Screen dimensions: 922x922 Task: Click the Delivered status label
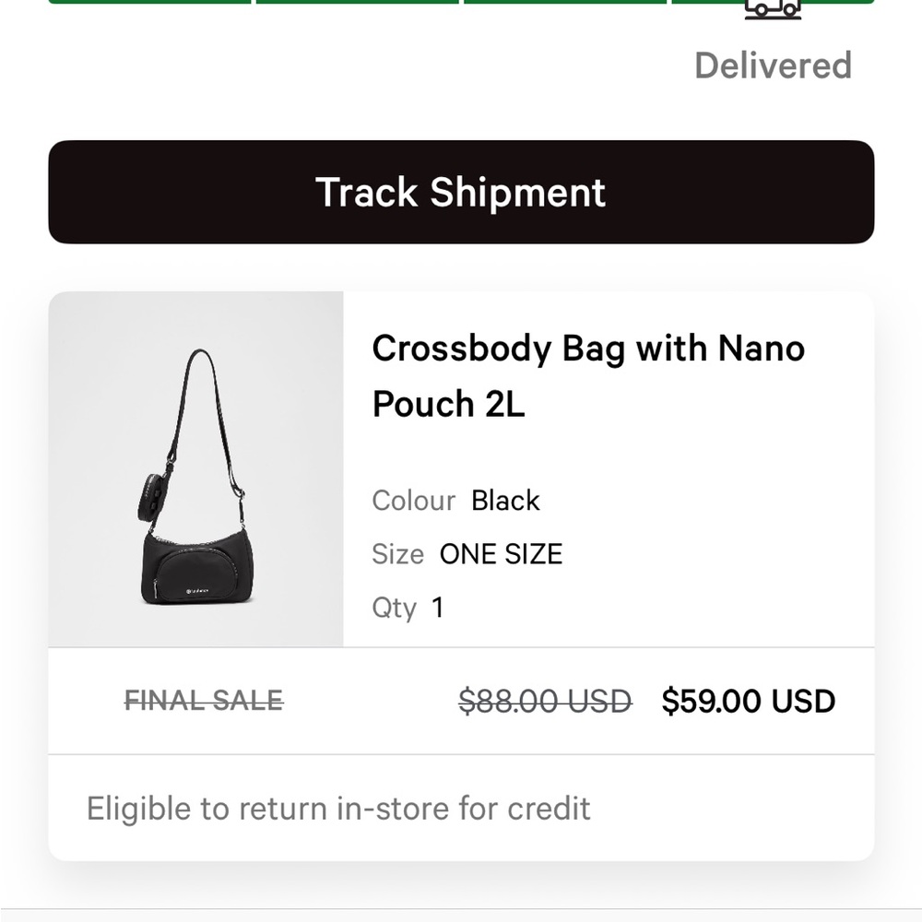click(x=773, y=65)
